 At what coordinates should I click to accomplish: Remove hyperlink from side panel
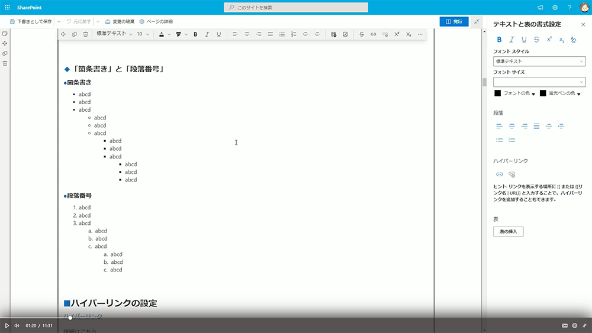(x=512, y=174)
